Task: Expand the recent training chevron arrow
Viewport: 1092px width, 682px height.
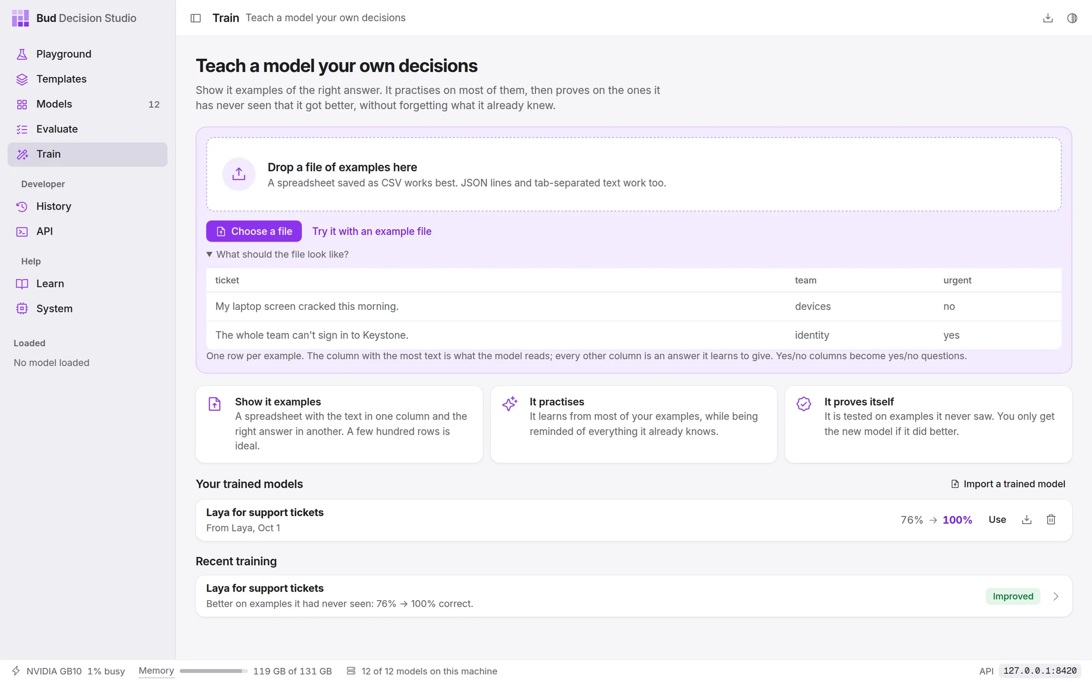Action: (1056, 596)
